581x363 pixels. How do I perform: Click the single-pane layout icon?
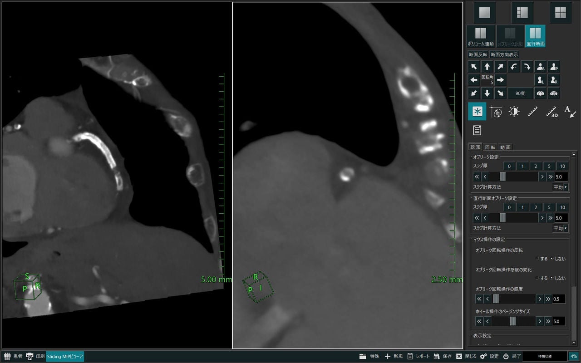click(485, 13)
